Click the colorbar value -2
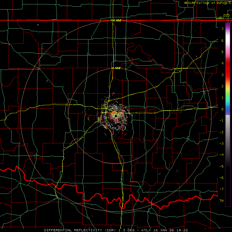 point(221,132)
